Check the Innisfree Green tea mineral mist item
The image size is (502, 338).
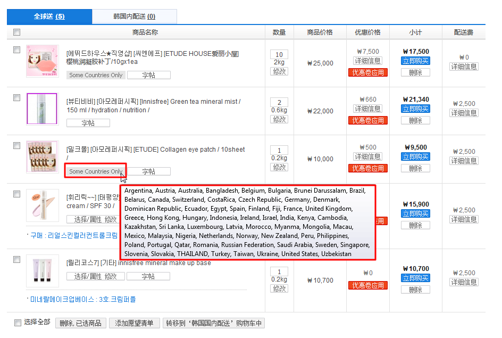[x=16, y=97]
